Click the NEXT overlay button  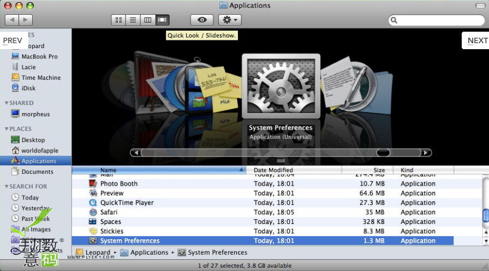coord(476,40)
